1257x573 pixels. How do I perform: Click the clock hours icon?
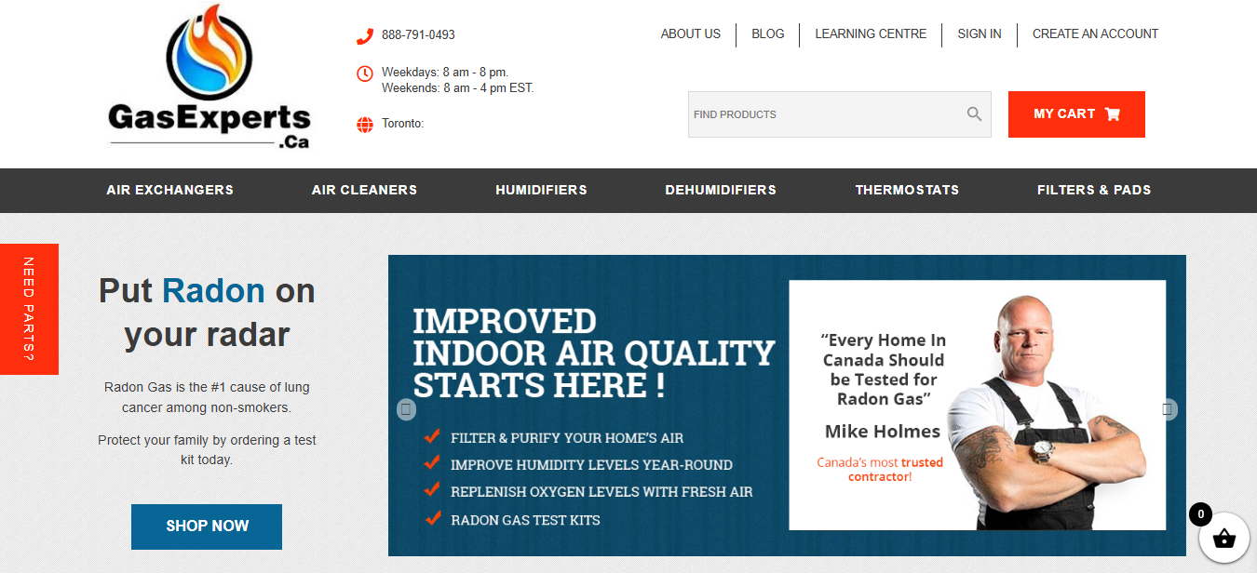(x=364, y=73)
